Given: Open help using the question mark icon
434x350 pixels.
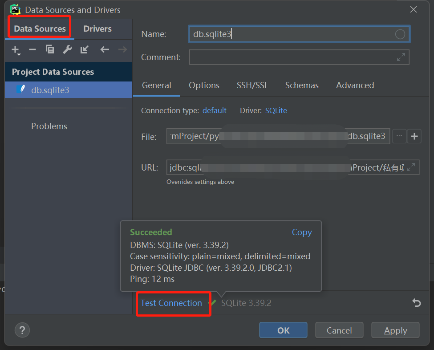Looking at the screenshot, I should [22, 330].
